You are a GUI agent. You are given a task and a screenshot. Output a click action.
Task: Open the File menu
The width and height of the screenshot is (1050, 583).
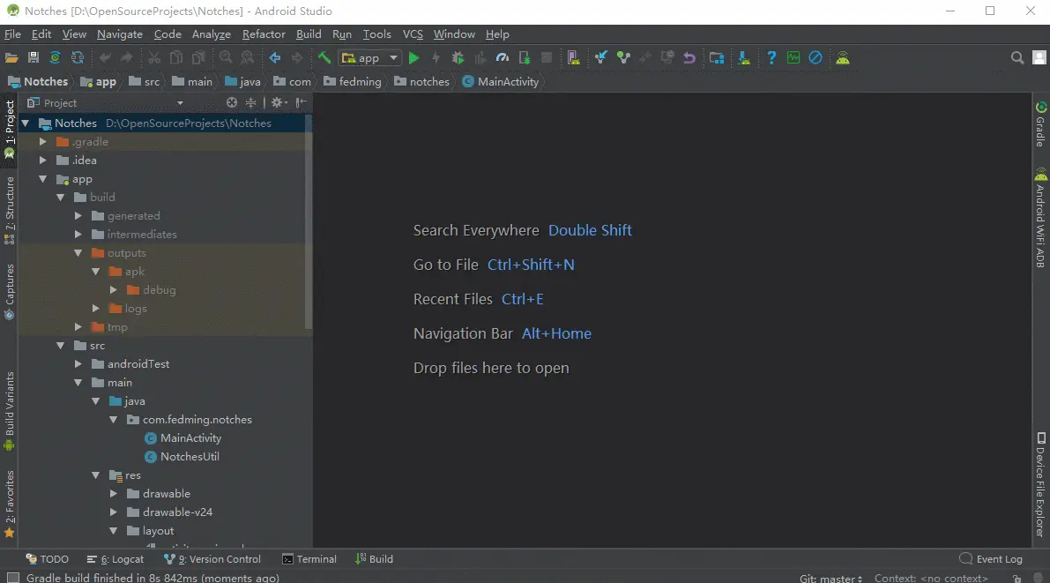[12, 34]
